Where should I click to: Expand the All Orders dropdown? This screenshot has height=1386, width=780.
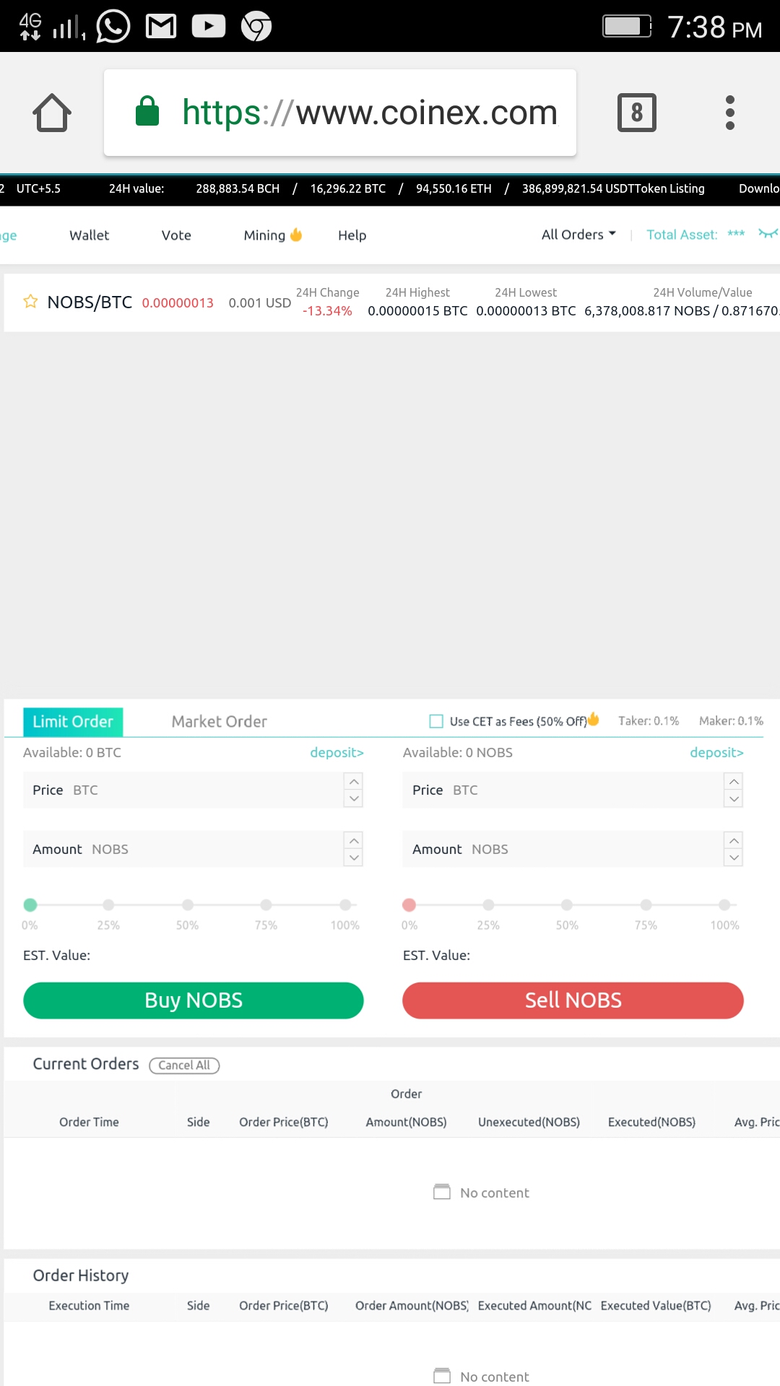pos(578,235)
